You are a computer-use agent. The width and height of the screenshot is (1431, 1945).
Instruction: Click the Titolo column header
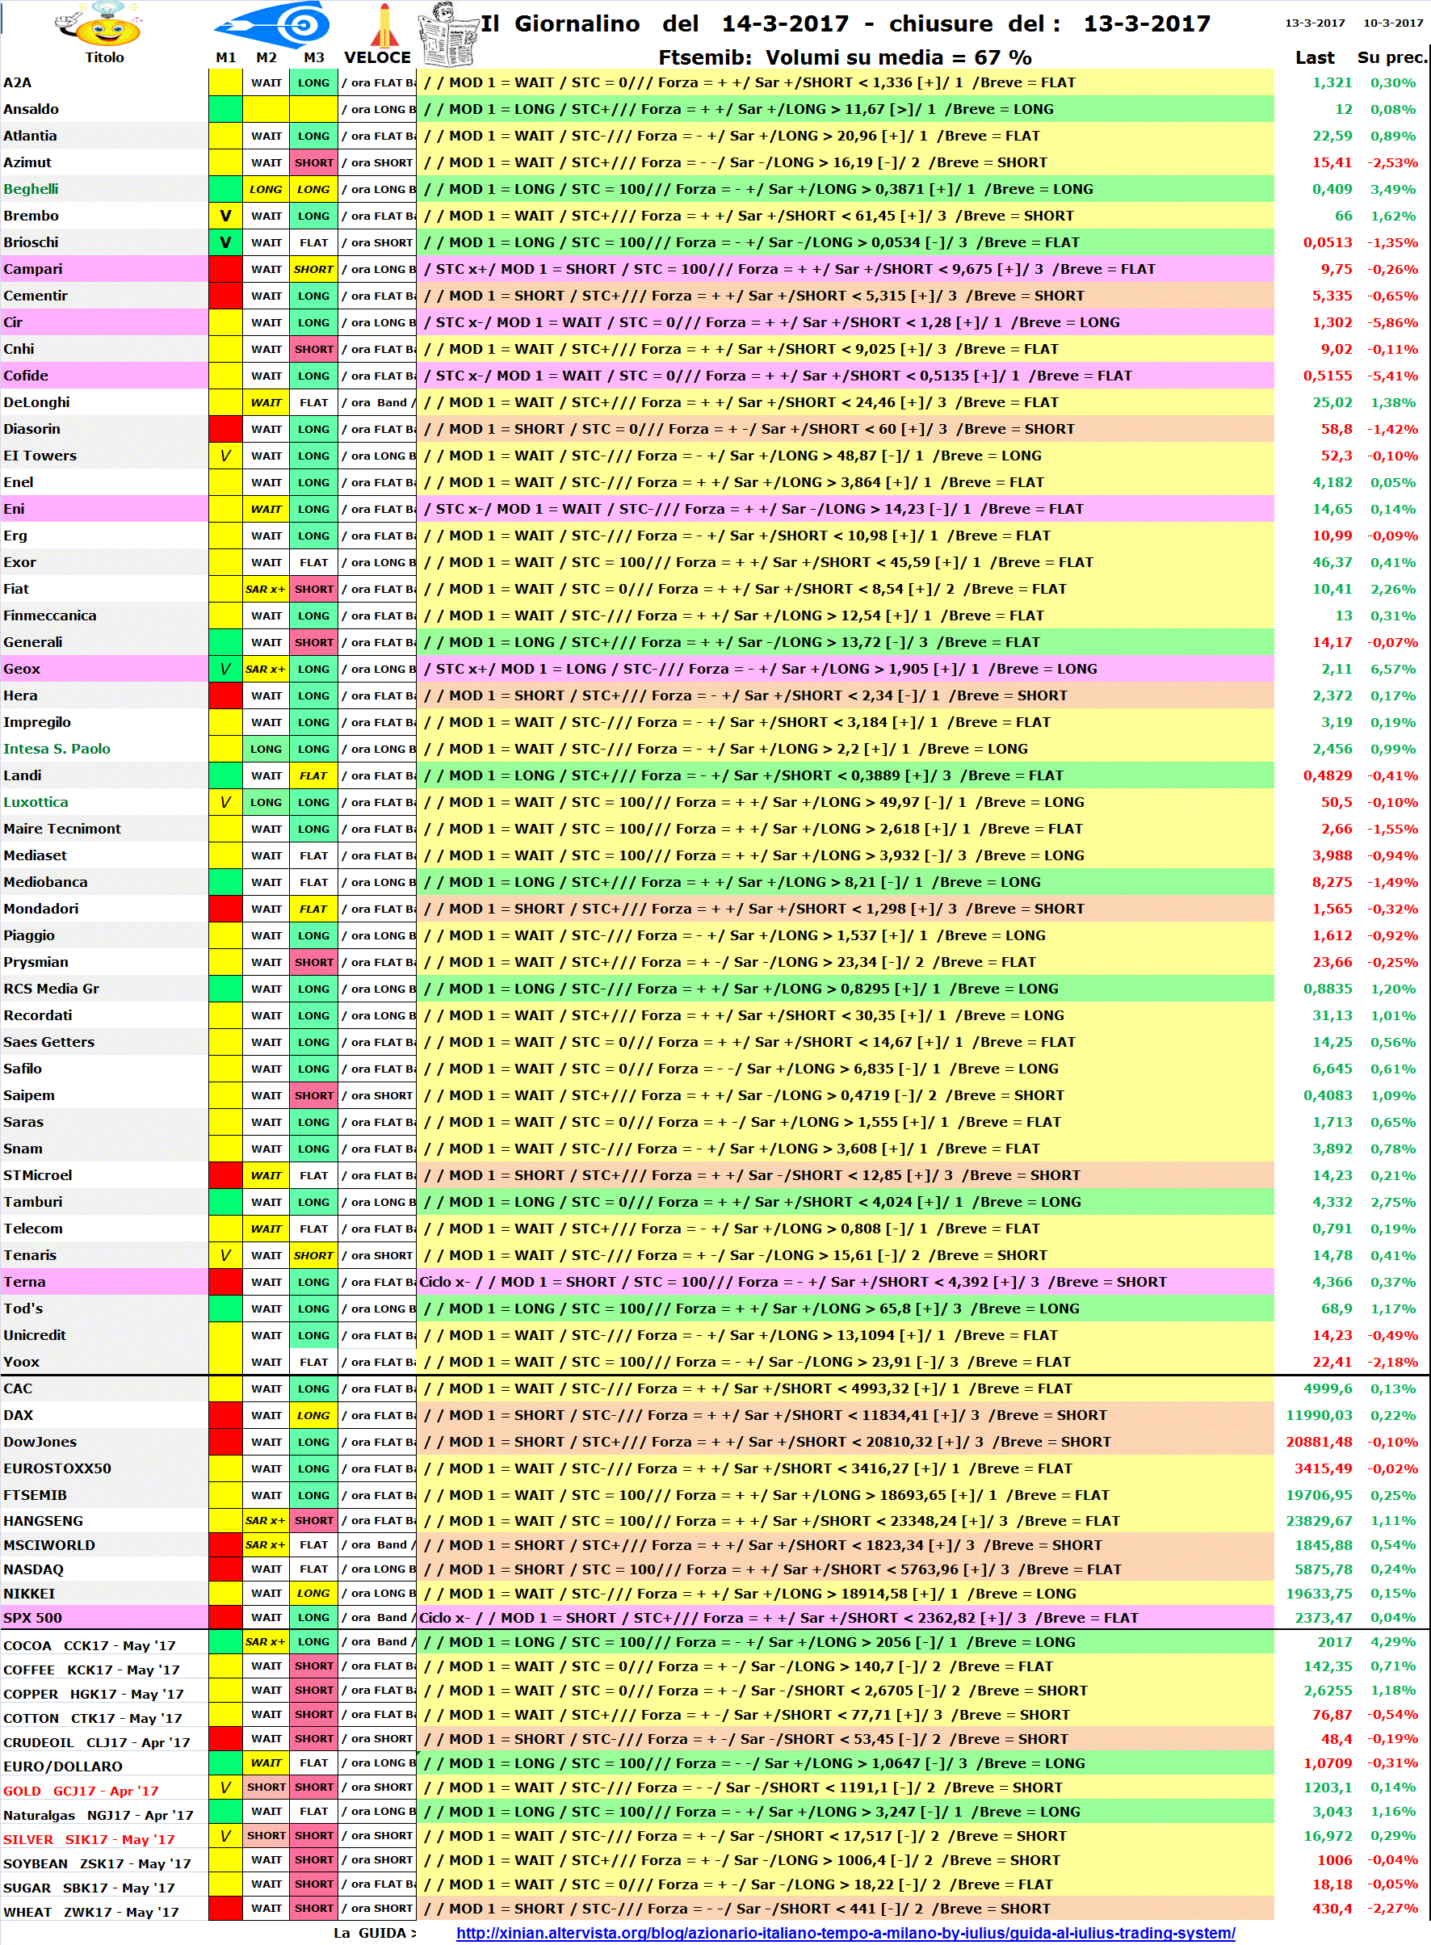click(104, 57)
